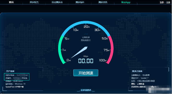Click the 20M gauge label

[87, 27]
